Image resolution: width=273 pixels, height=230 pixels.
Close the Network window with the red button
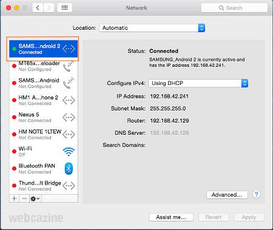tap(8, 8)
